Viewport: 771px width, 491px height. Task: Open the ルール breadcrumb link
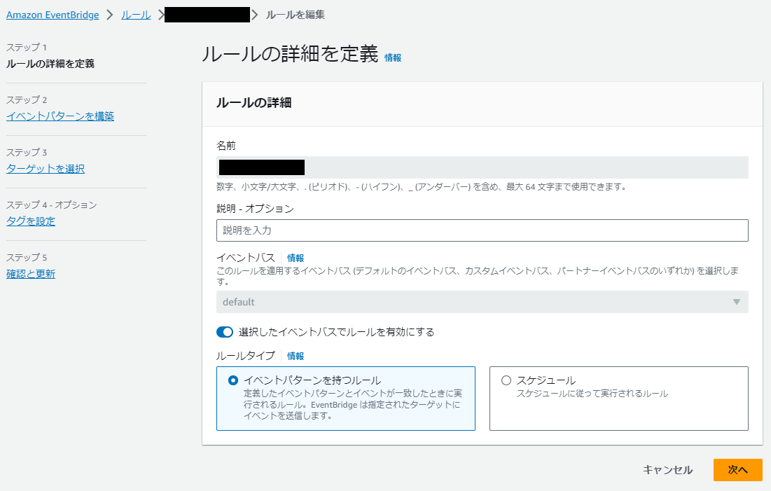pos(136,15)
